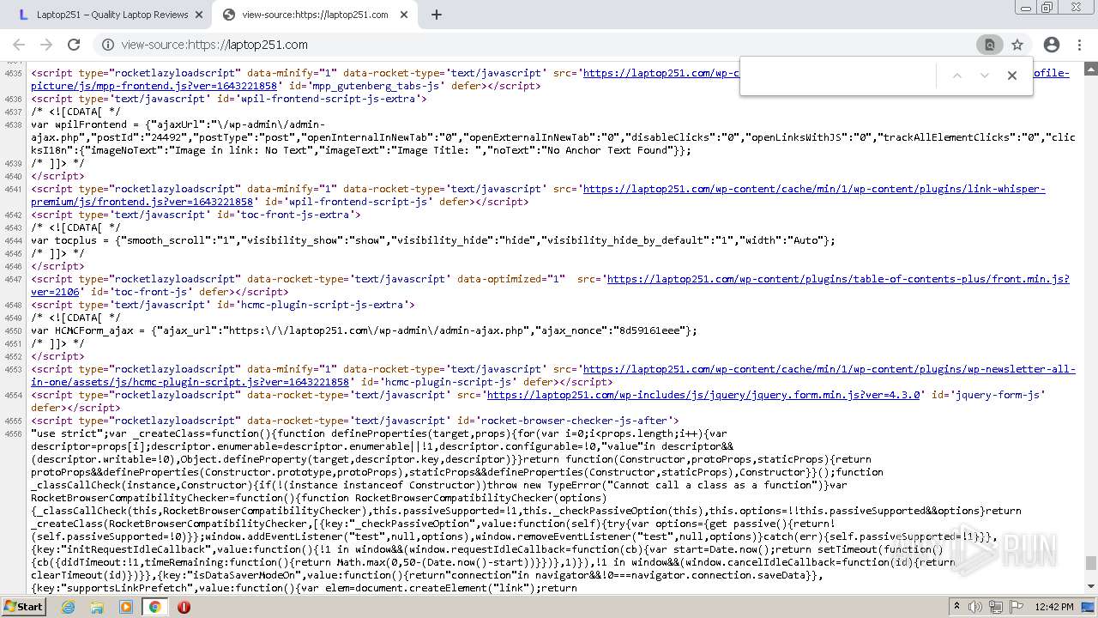Open the mpp-frontend.js script link
This screenshot has width=1098, height=618.
pyautogui.click(x=154, y=86)
